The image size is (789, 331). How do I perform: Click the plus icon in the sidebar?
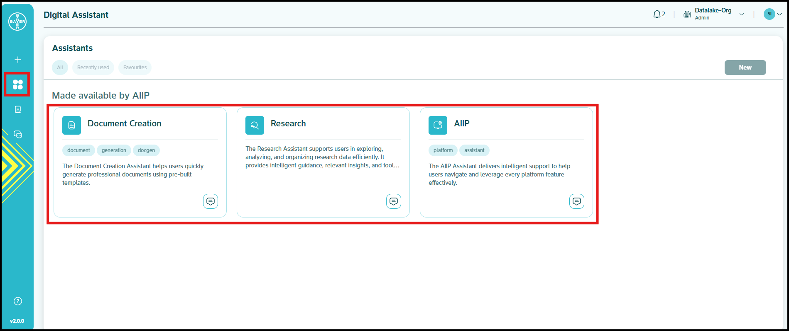pyautogui.click(x=17, y=60)
